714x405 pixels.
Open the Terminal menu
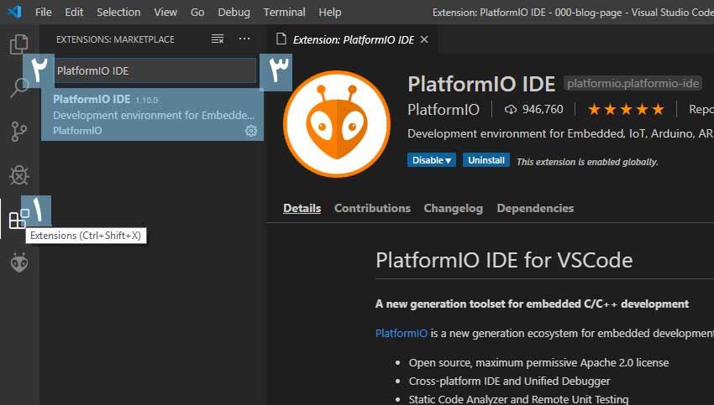(x=284, y=12)
